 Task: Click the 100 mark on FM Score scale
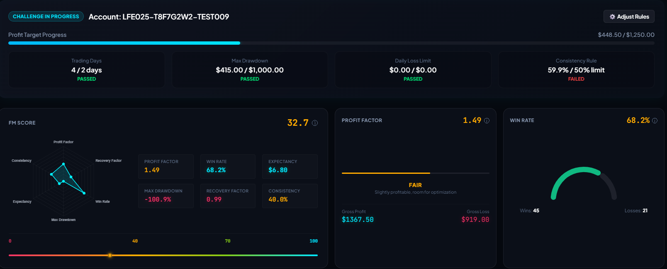[x=314, y=241]
